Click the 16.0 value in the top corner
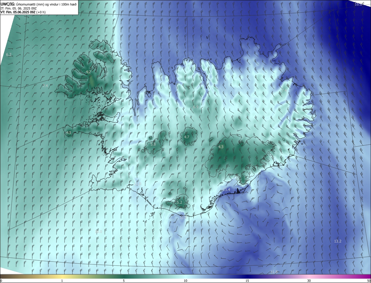Viewport: 371px width, 283px height. (359, 4)
